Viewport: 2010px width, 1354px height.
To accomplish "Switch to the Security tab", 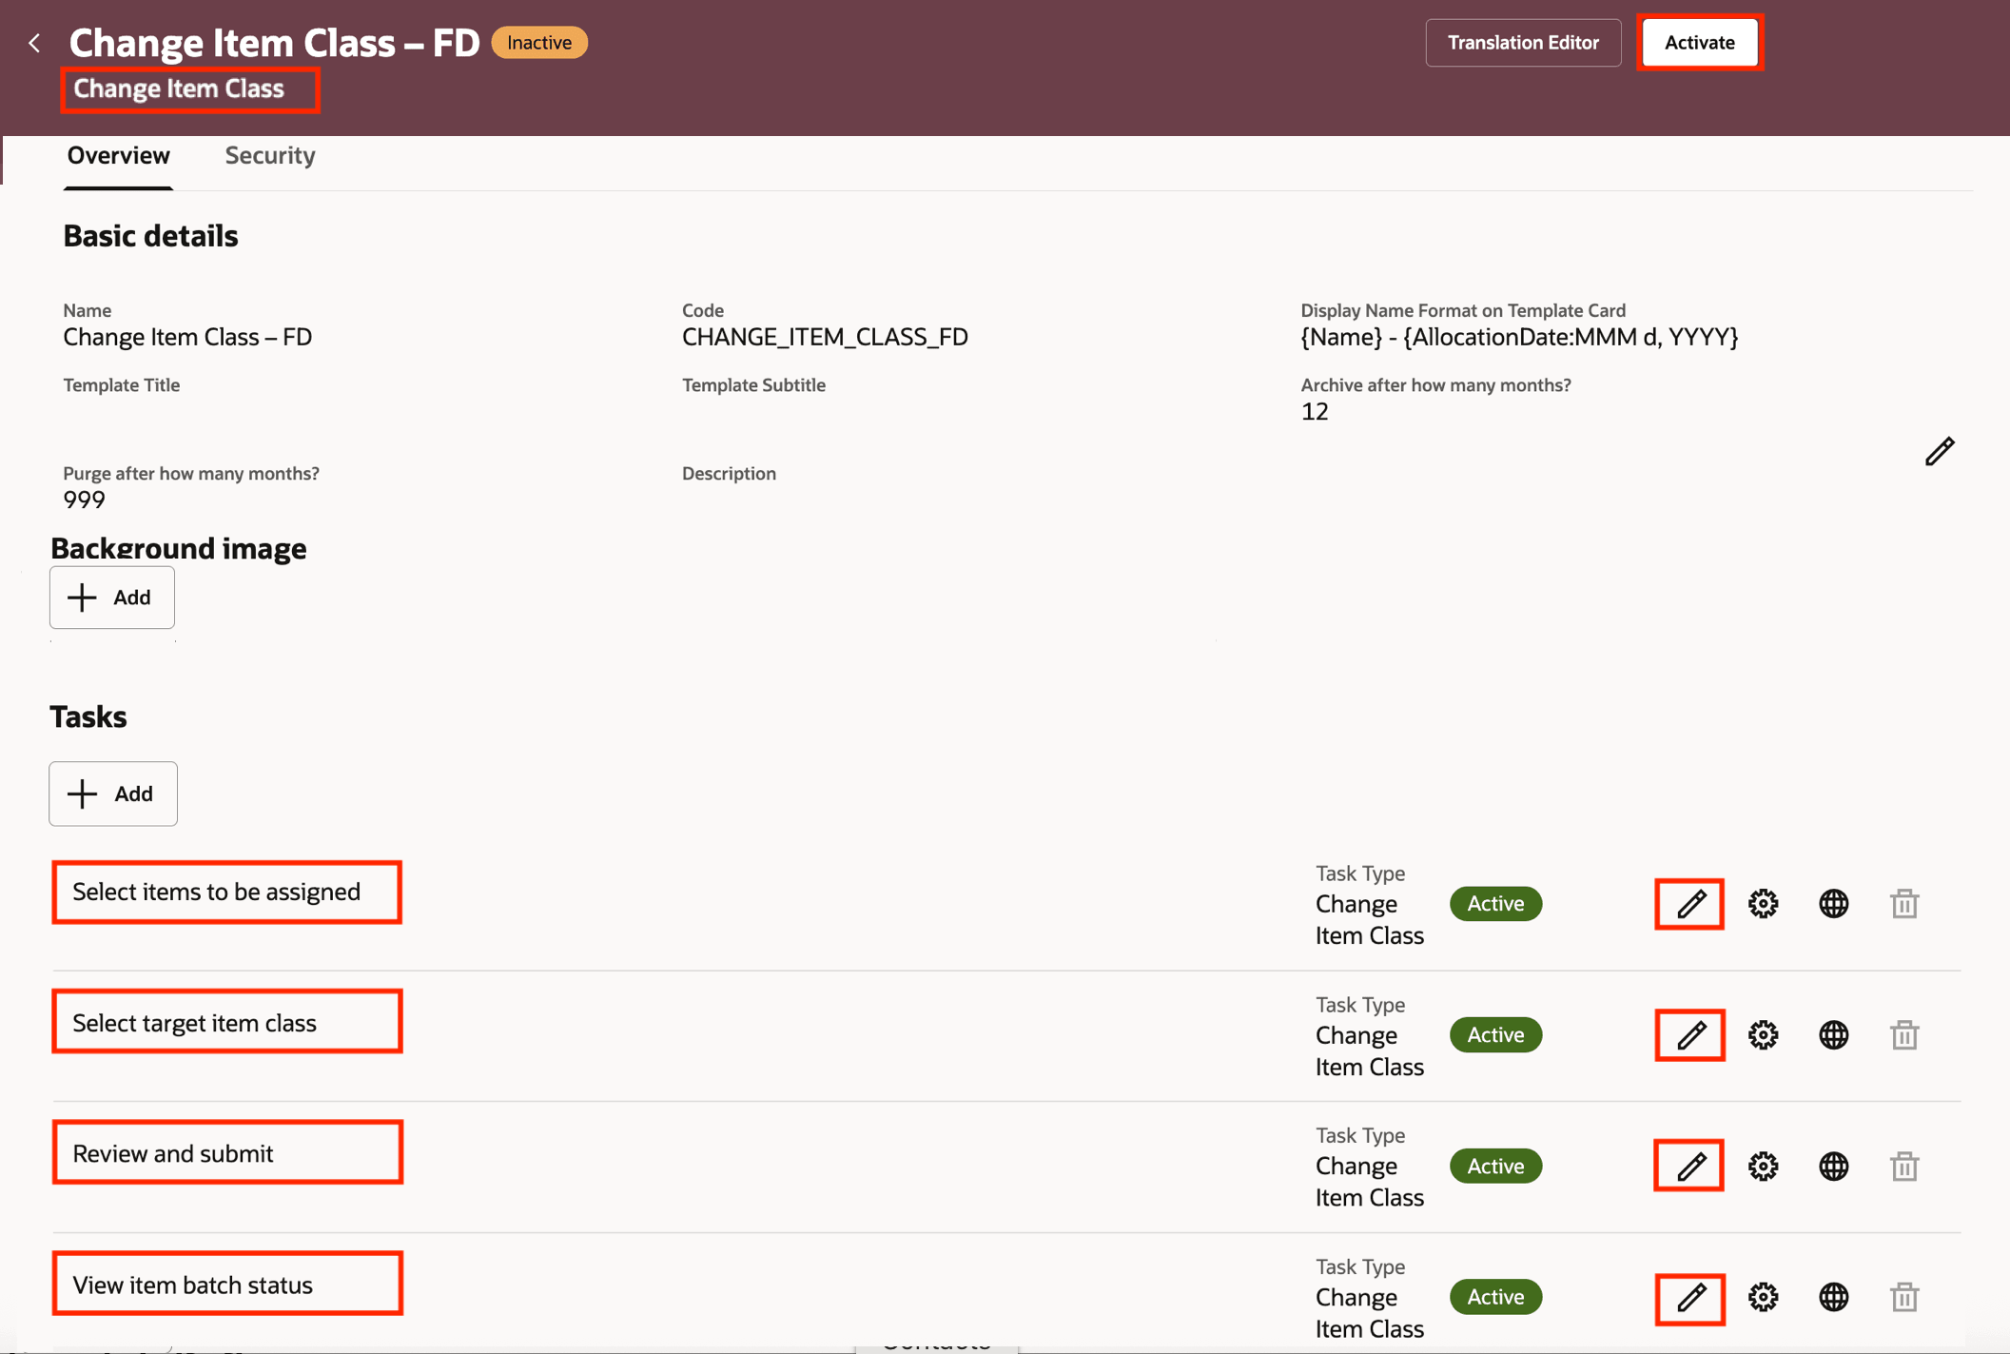I will (269, 155).
